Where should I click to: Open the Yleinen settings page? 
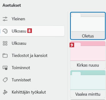pos(32,19)
